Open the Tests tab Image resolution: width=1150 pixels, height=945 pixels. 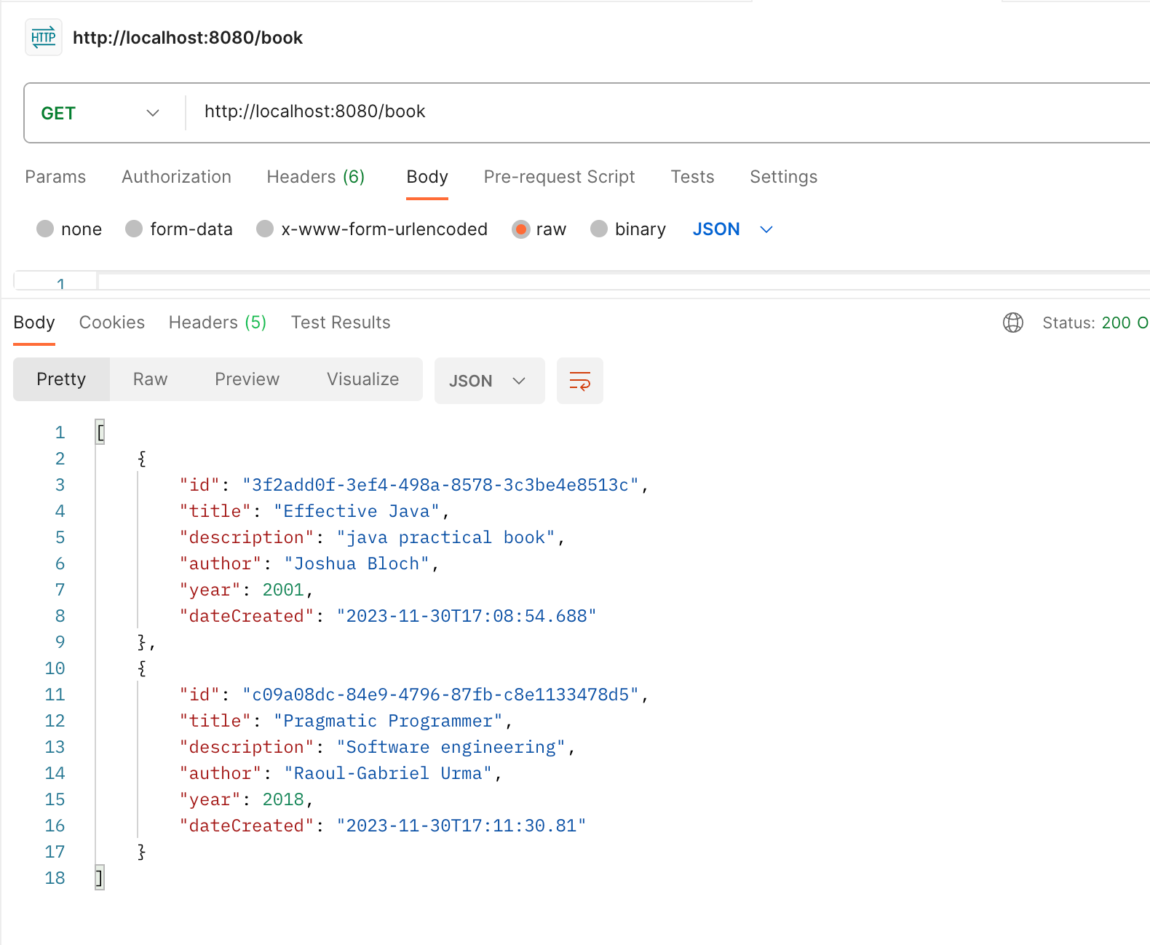692,177
